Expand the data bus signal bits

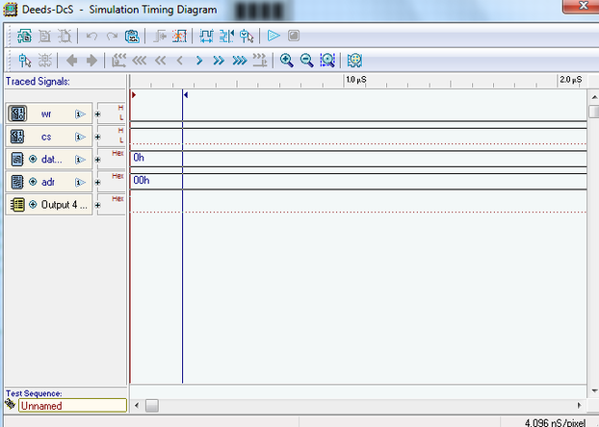tap(33, 159)
